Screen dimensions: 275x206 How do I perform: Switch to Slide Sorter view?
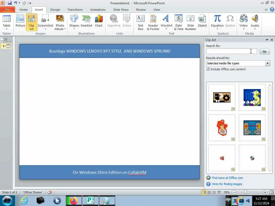[209, 192]
